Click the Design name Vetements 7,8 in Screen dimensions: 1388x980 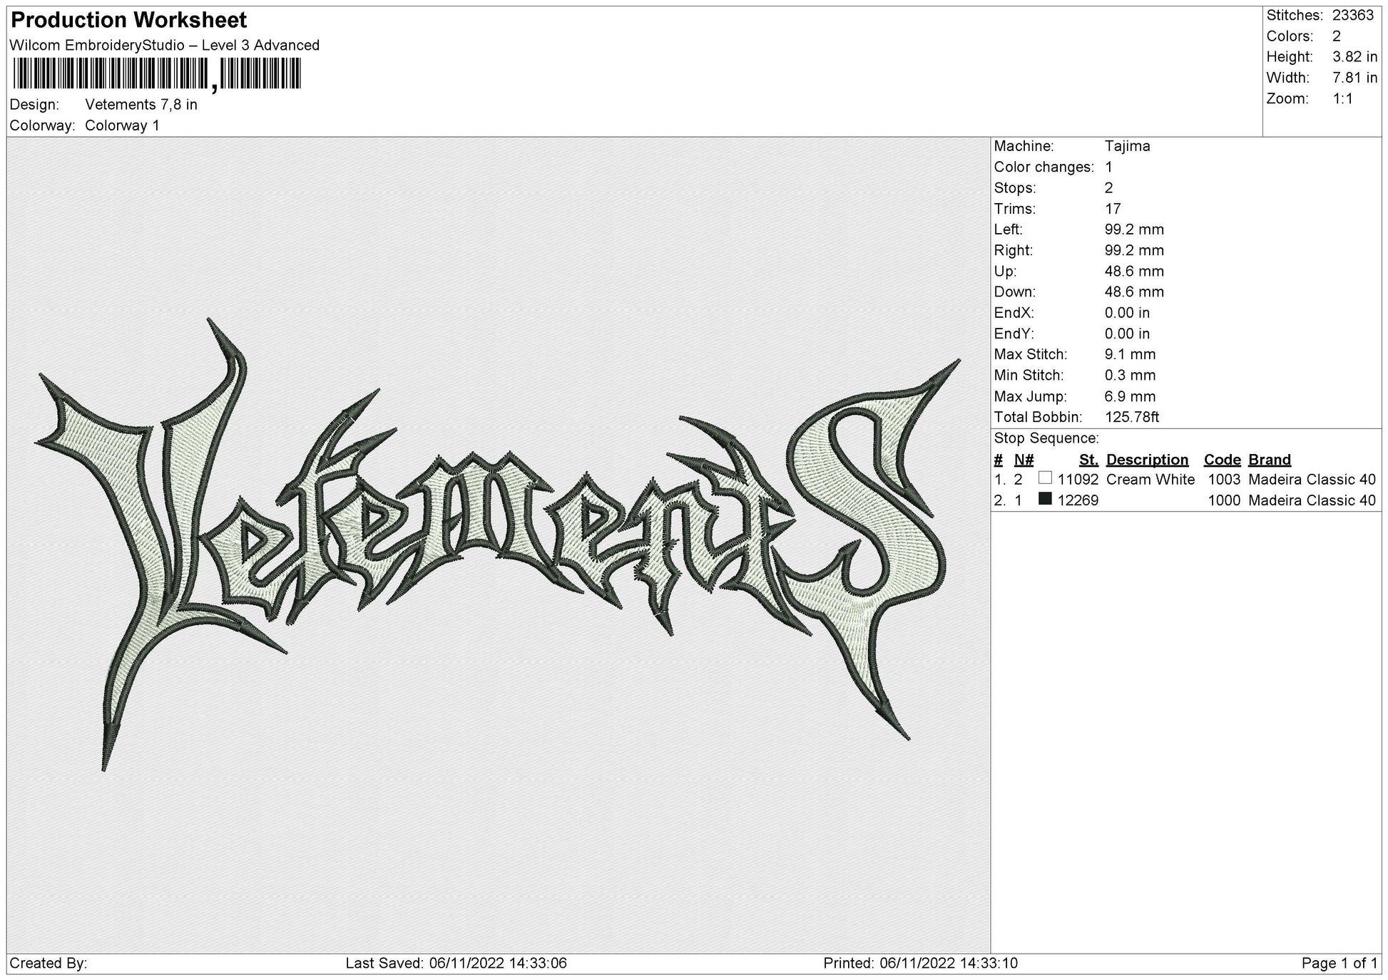pos(141,105)
